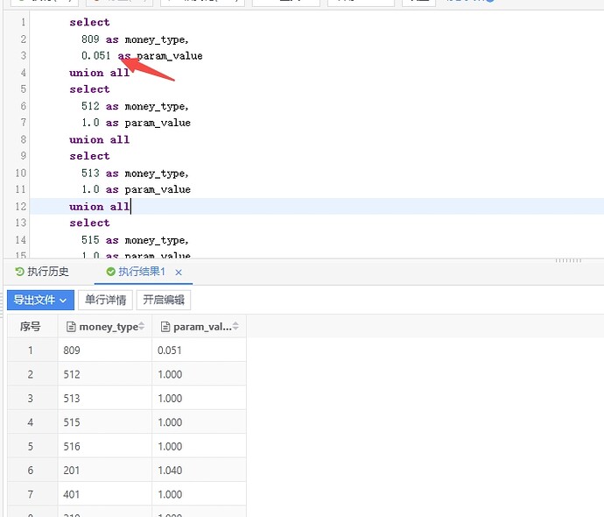This screenshot has width=604, height=517.
Task: Close the 执行结果1 tab
Action: [179, 273]
